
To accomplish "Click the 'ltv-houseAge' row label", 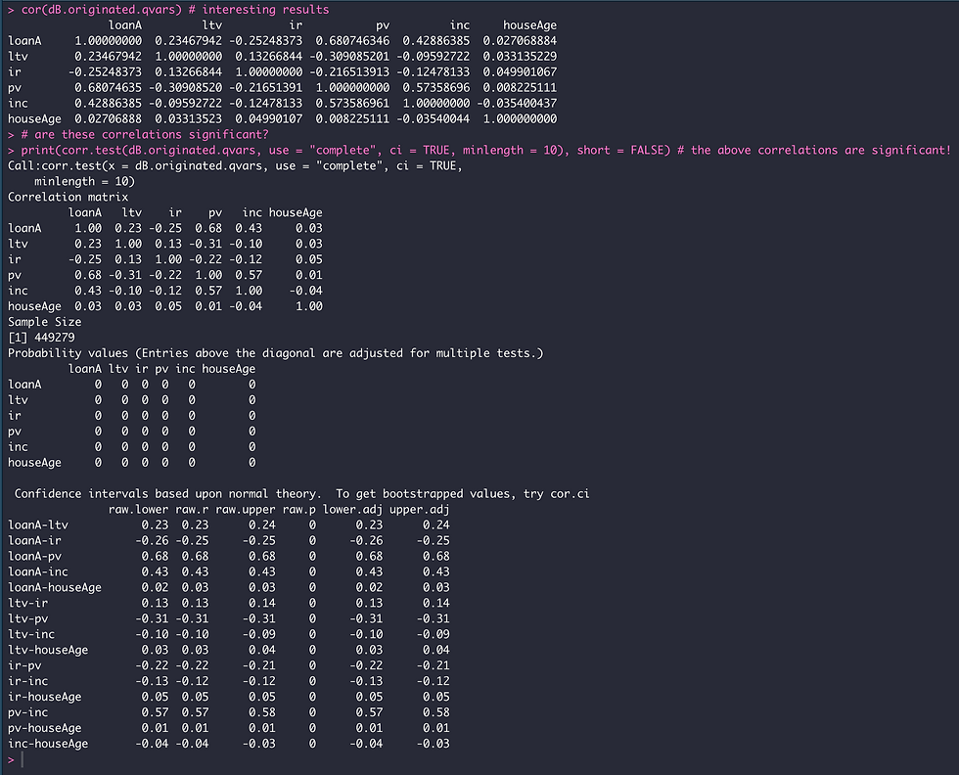I will tap(48, 650).
